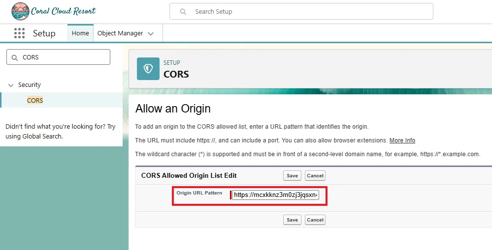The image size is (492, 250).
Task: Click the Search Setup magnifier icon
Action: (x=183, y=12)
